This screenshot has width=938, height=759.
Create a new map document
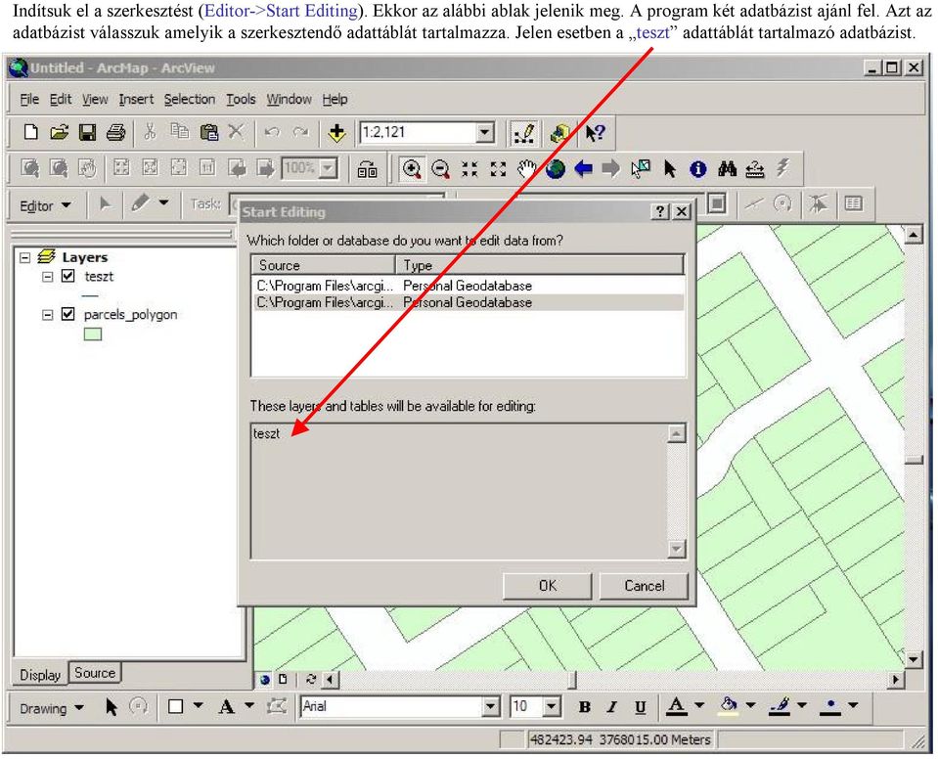(x=30, y=132)
